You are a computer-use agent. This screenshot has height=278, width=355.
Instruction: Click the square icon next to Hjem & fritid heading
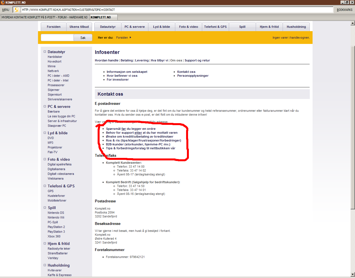coord(45,244)
